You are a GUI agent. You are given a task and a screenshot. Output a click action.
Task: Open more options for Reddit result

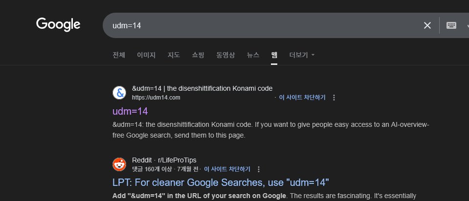[259, 169]
